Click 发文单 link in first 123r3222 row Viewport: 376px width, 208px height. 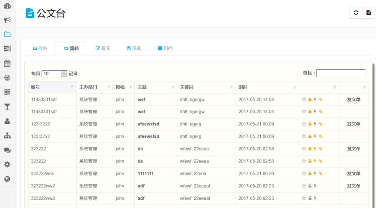[x=353, y=124]
